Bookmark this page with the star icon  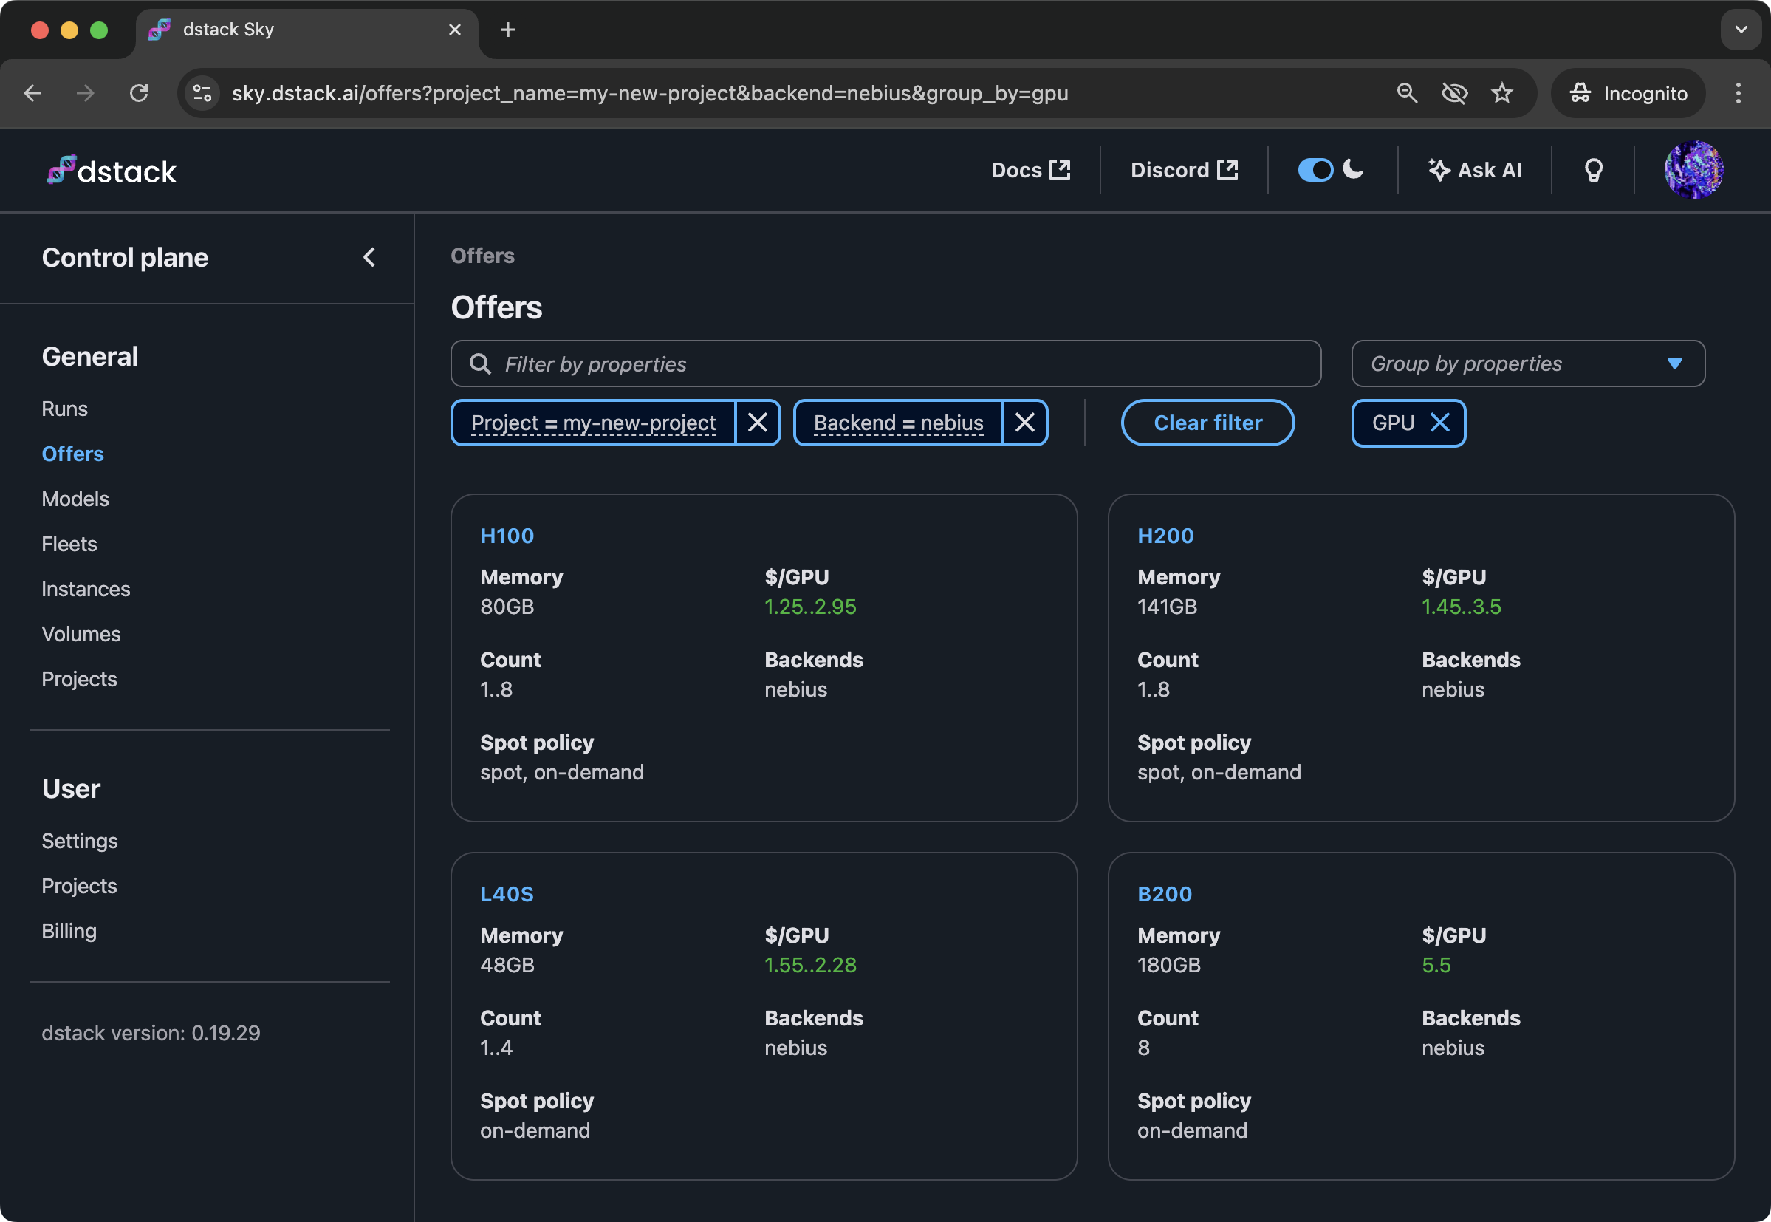(x=1501, y=93)
